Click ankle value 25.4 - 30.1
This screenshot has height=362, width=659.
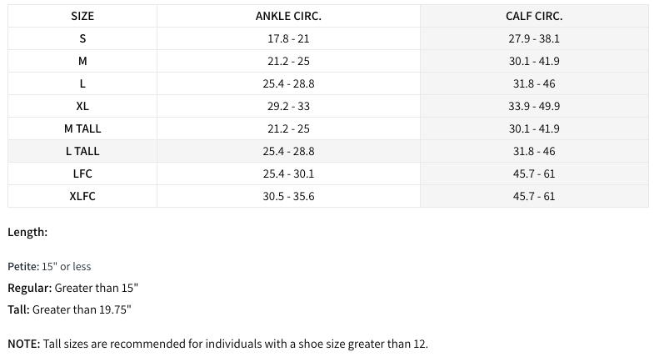[288, 173]
